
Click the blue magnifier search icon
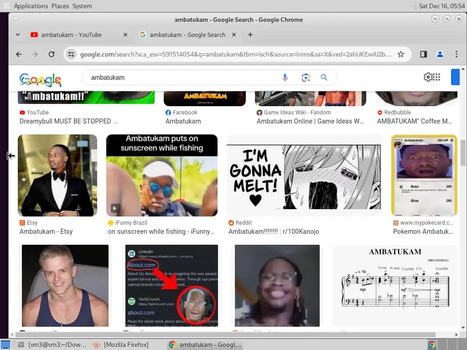[324, 77]
